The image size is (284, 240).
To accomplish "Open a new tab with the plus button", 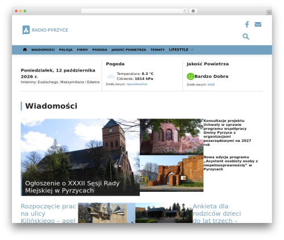I will pyautogui.click(x=269, y=12).
